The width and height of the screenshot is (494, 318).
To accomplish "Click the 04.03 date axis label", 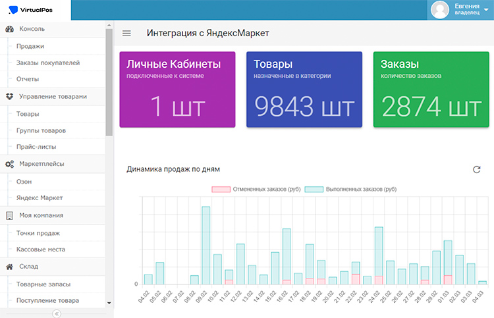I will [x=478, y=297].
